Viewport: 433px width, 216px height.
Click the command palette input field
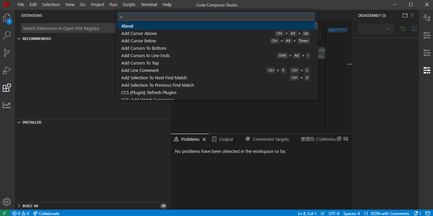pyautogui.click(x=216, y=16)
